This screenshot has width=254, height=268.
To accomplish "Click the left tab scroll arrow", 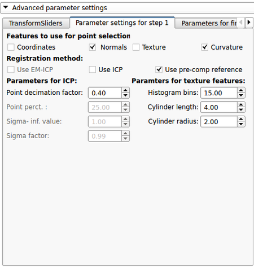I will 241,23.
